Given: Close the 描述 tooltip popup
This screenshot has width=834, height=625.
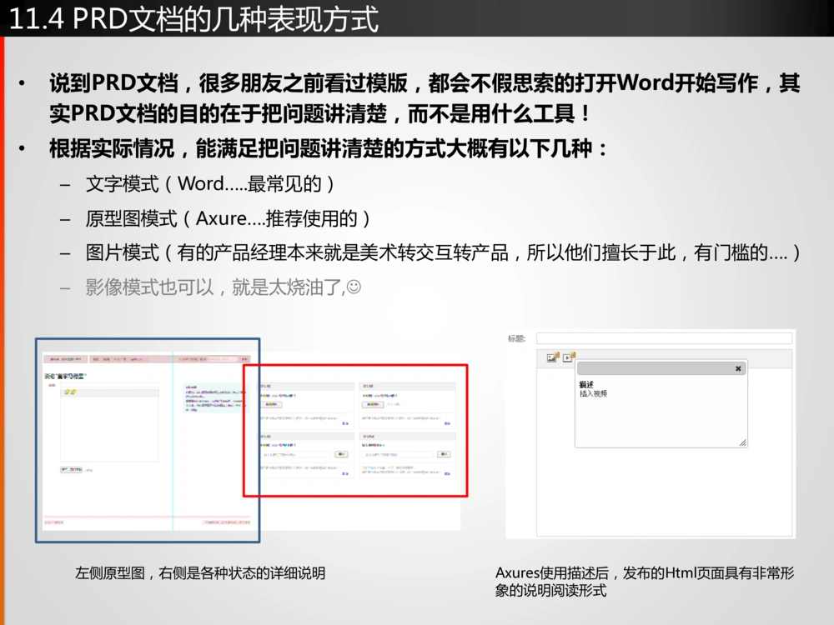Looking at the screenshot, I should click(x=738, y=368).
